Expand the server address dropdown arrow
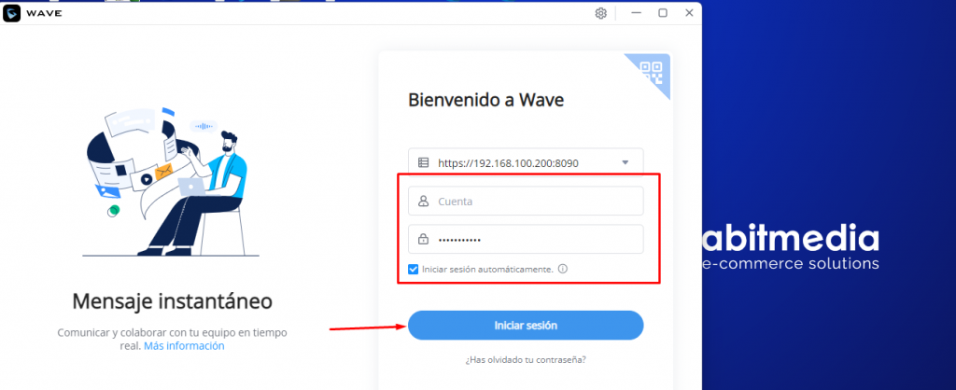956x390 pixels. (x=625, y=162)
